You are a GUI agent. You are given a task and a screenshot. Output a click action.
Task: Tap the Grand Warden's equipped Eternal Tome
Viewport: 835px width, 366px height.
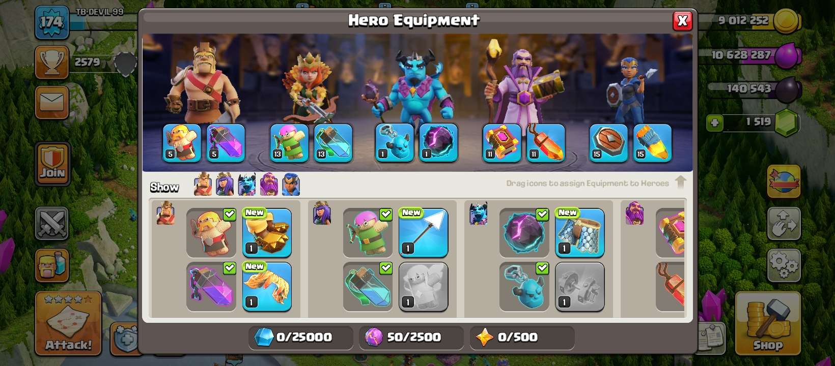[x=502, y=143]
